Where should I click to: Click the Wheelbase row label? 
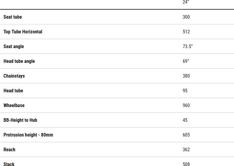tap(14, 106)
